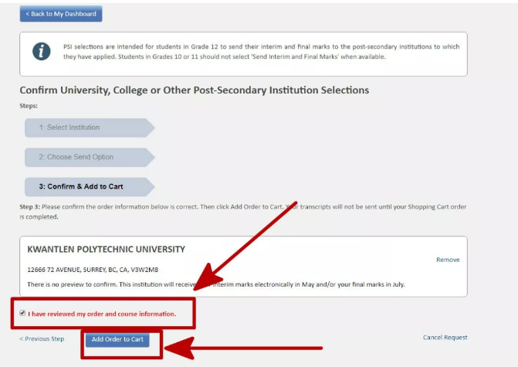Click the Previous Step link
Viewport: 518px width, 367px height.
[42, 338]
